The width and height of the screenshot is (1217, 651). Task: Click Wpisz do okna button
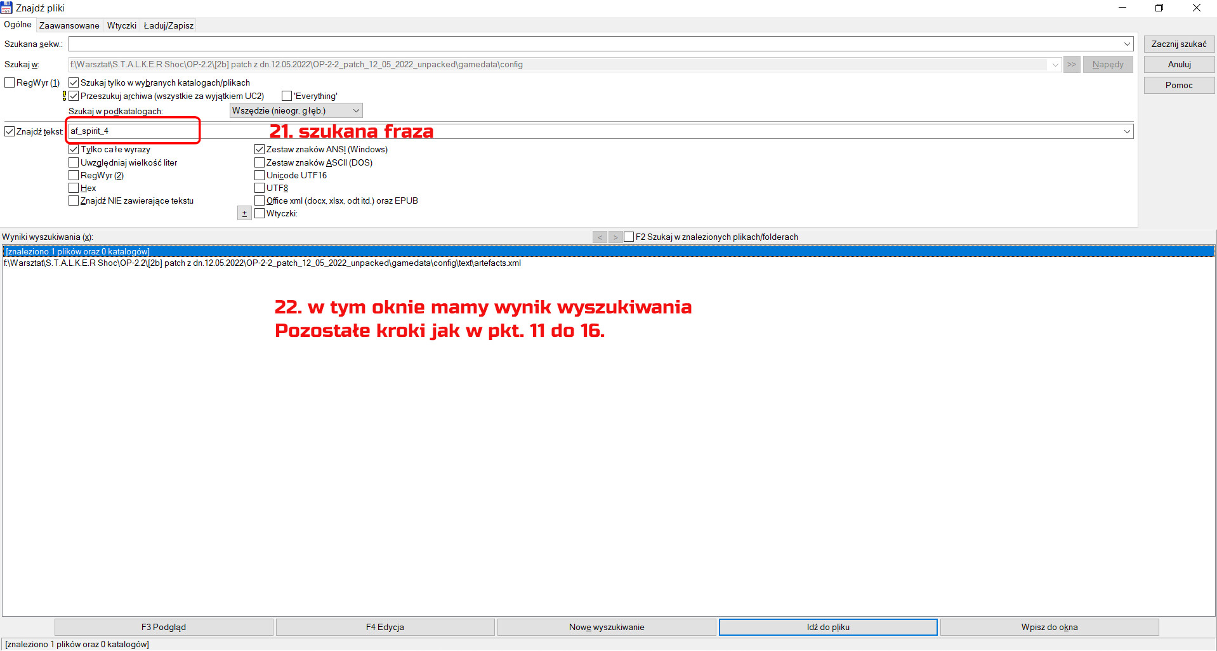pos(1049,627)
